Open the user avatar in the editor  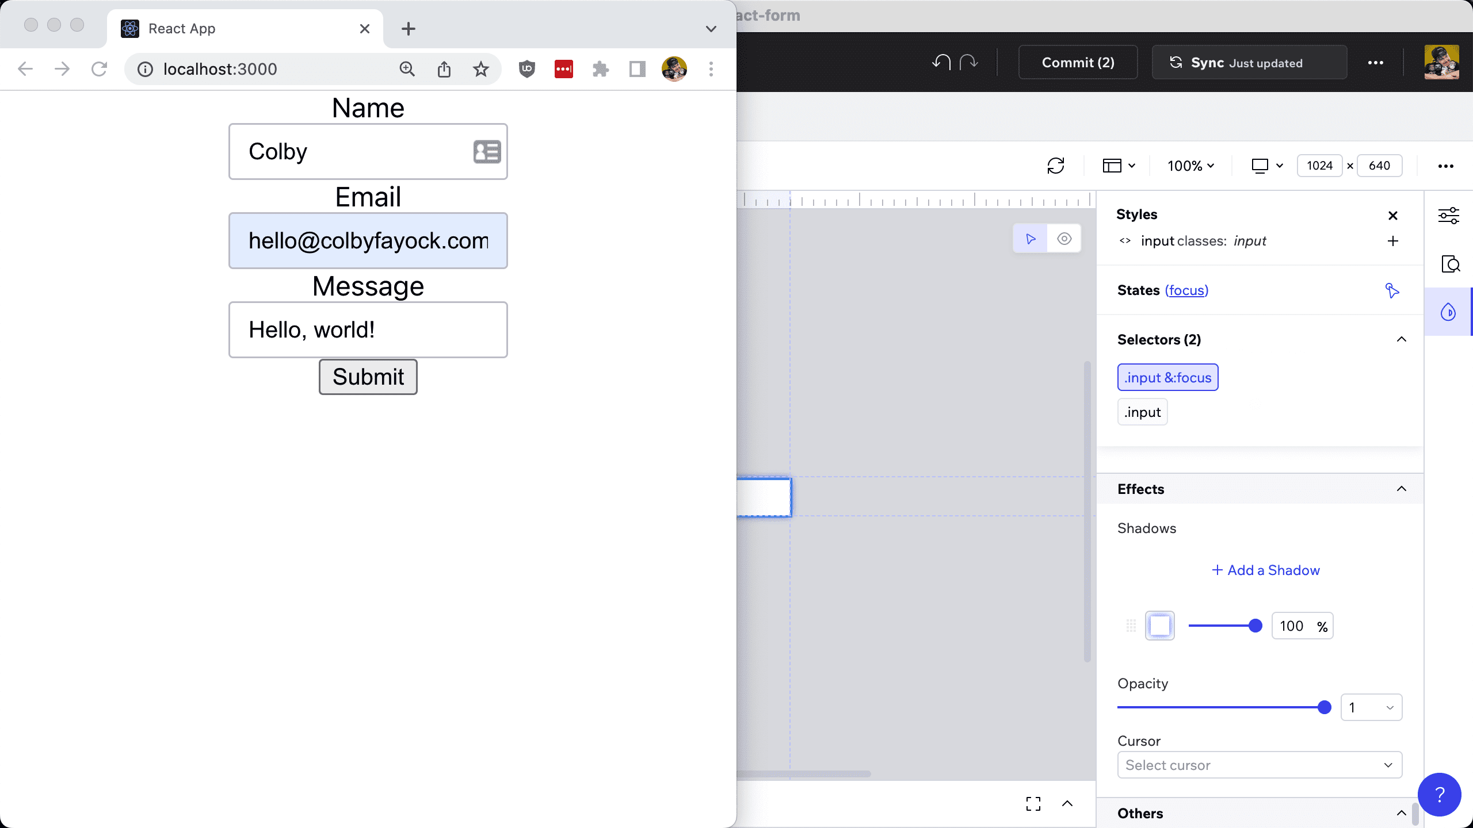coord(1441,62)
